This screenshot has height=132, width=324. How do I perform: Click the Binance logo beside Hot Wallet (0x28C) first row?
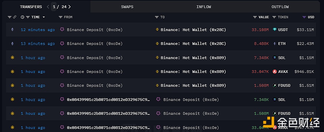[x=157, y=30]
